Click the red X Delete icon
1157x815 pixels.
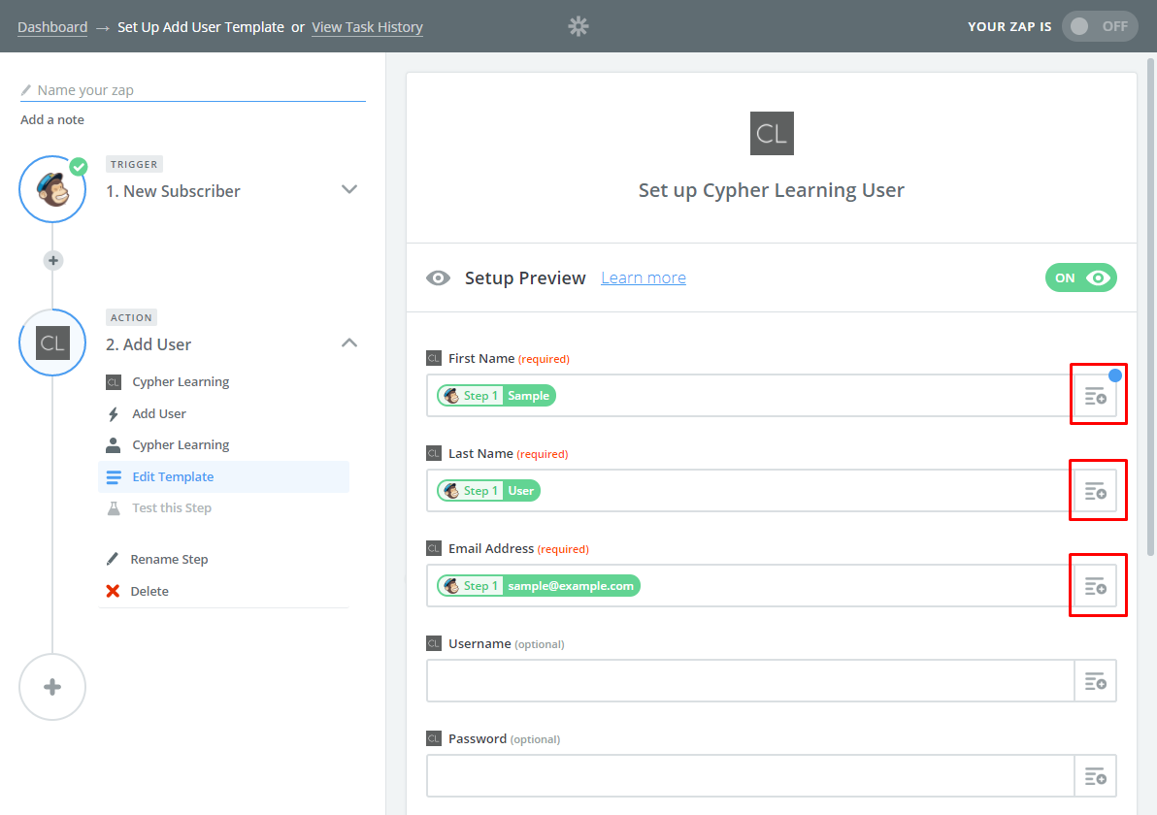click(x=113, y=591)
